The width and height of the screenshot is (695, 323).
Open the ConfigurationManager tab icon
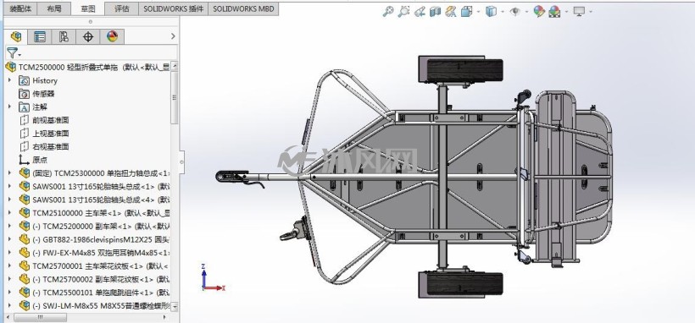point(64,36)
